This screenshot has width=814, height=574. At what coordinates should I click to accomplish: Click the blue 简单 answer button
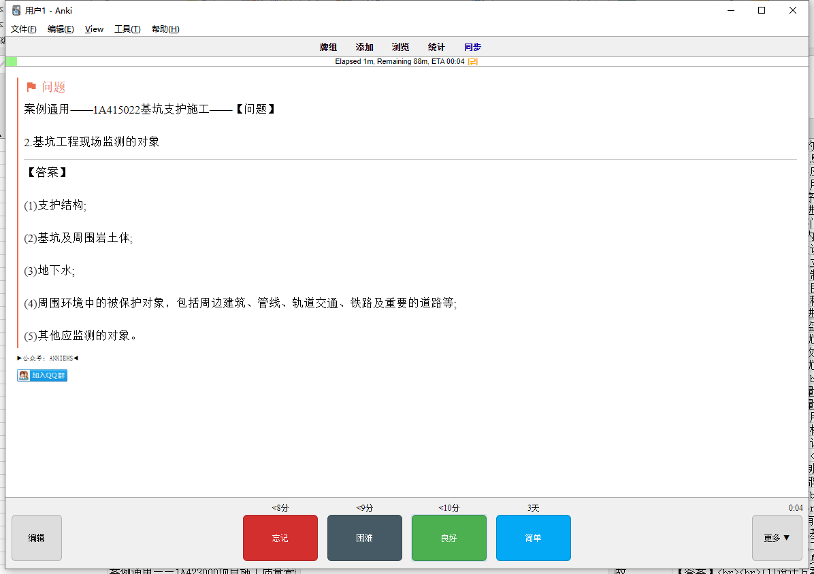(x=533, y=538)
